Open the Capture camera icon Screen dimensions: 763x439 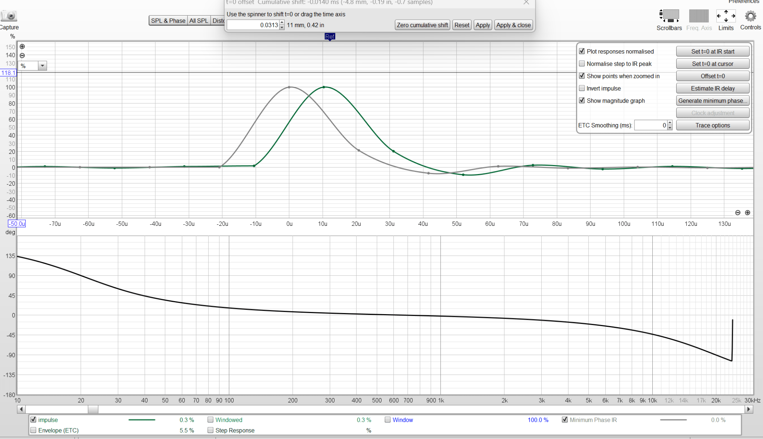(9, 16)
